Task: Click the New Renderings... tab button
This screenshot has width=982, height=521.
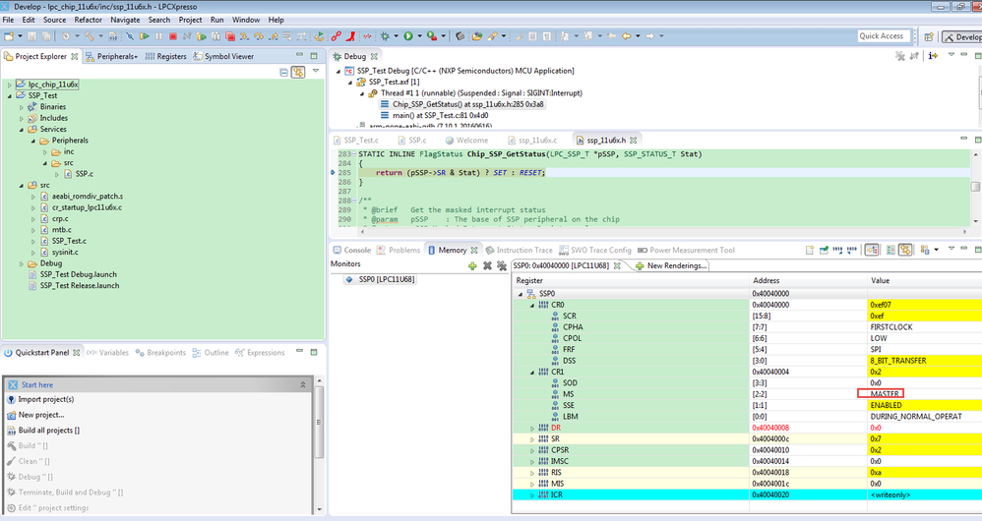Action: click(672, 265)
